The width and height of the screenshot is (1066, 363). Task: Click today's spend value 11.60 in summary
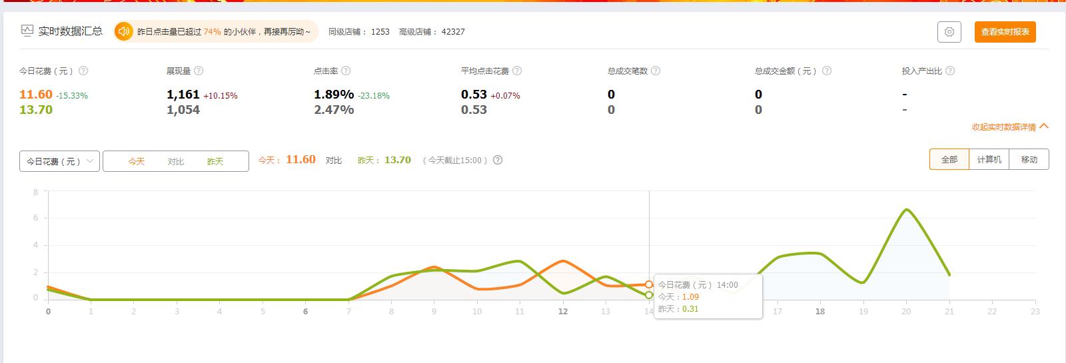36,95
